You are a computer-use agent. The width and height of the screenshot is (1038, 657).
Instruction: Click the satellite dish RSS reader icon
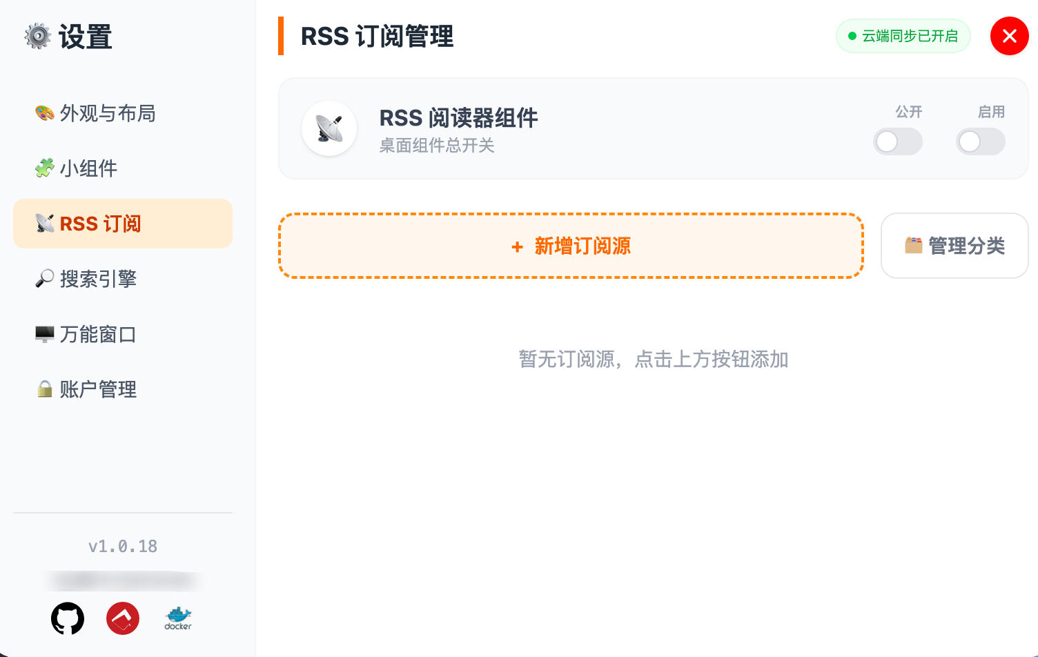(x=329, y=128)
